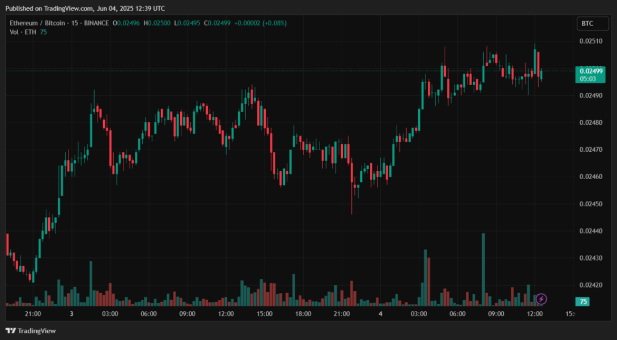Viewport: 617px width, 340px height.
Task: Click the teal volume value tag 75
Action: (583, 301)
